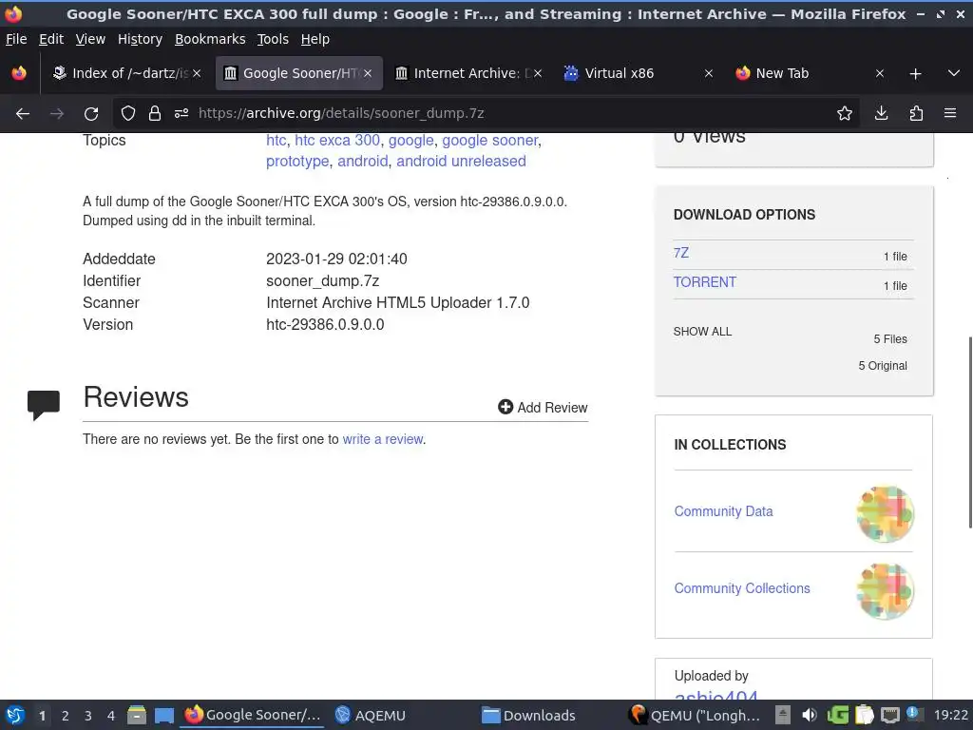Open the htc topic link
Screen dimensions: 973x730
[277, 141]
